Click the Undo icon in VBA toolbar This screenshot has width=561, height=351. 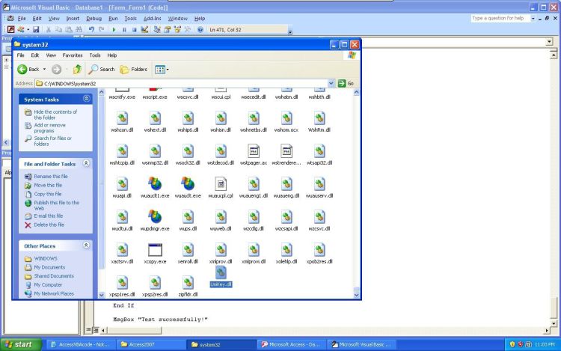tap(91, 29)
